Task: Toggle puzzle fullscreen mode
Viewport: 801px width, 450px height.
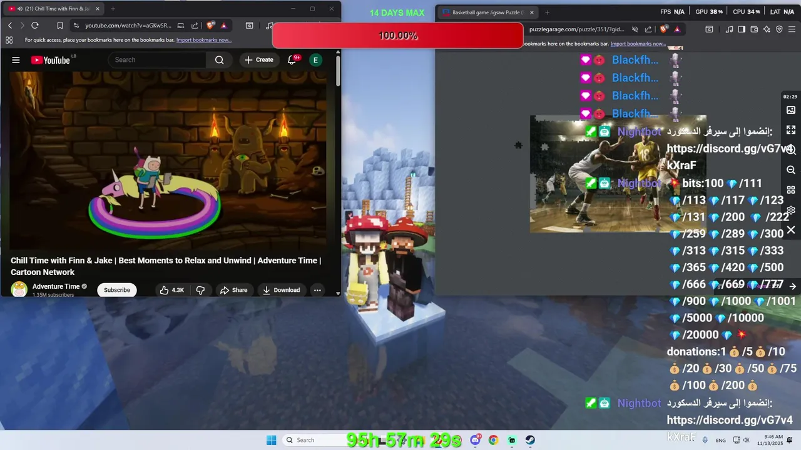Action: click(791, 130)
